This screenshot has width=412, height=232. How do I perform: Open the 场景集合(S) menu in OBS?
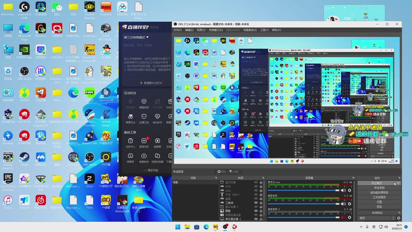point(250,30)
